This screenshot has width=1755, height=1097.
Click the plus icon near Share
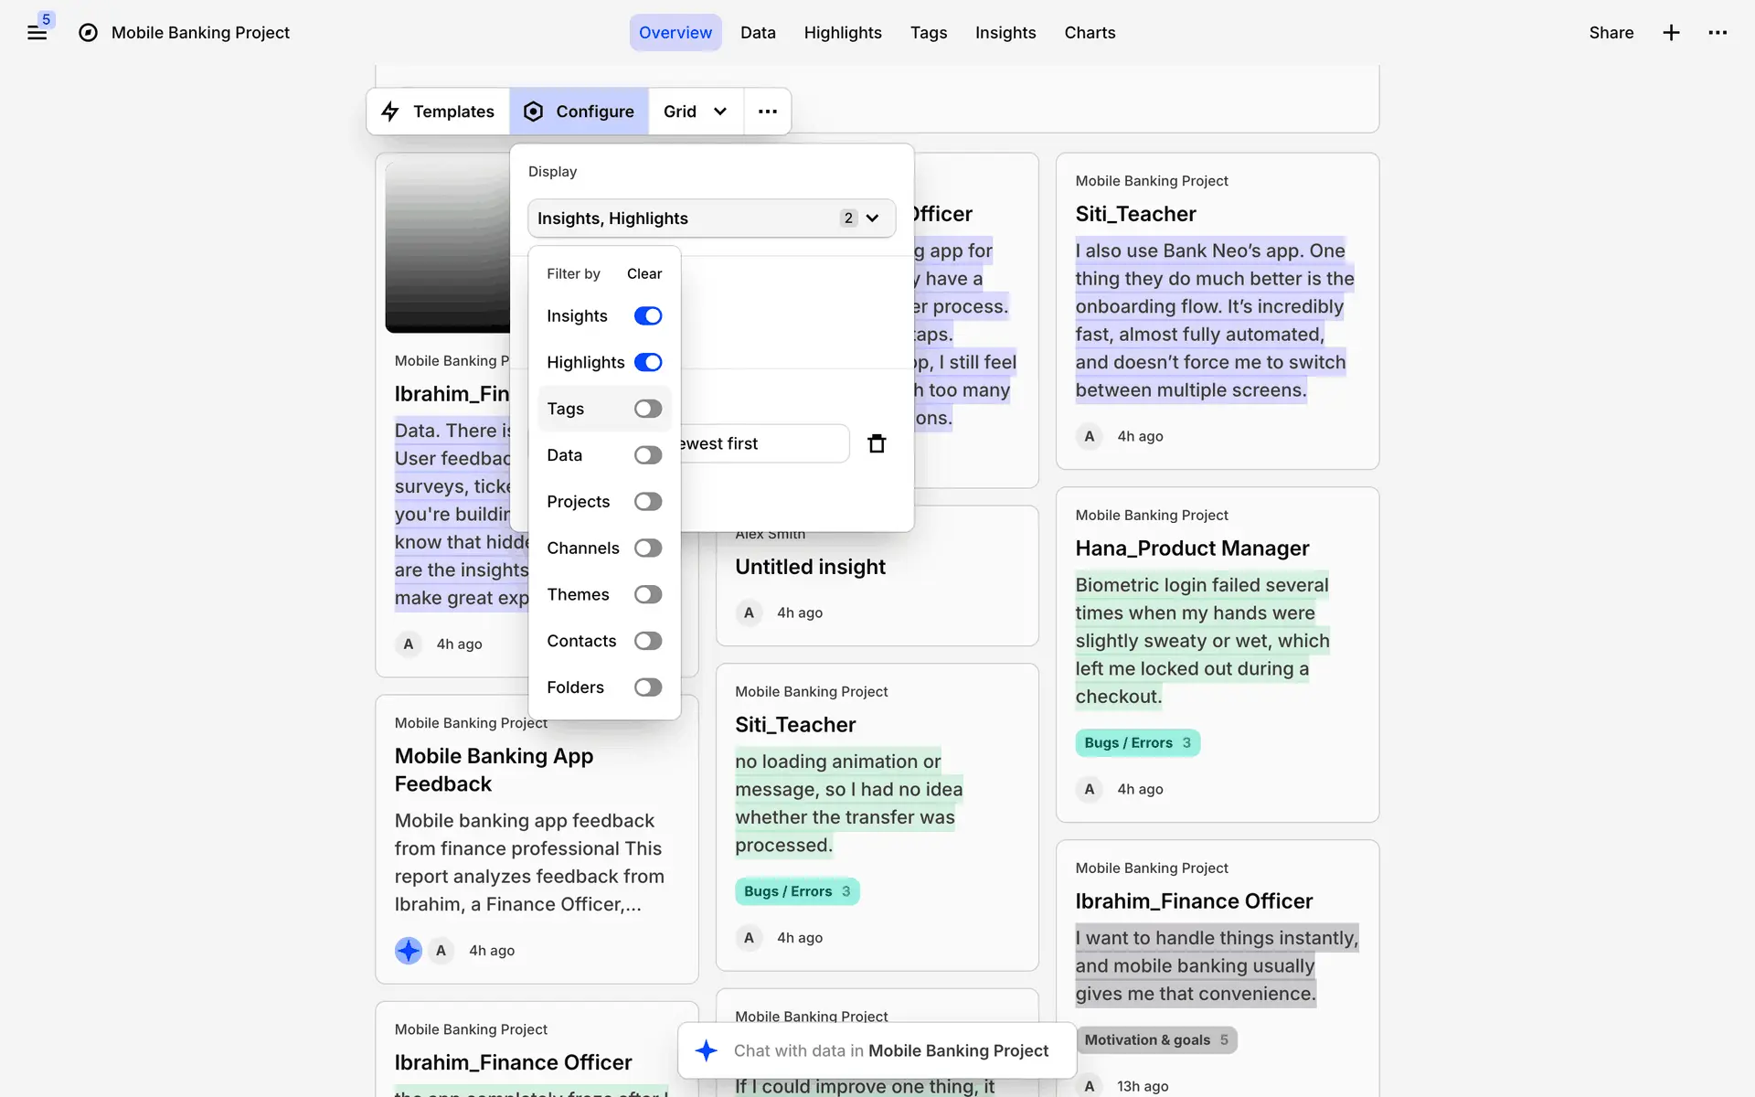coord(1671,33)
